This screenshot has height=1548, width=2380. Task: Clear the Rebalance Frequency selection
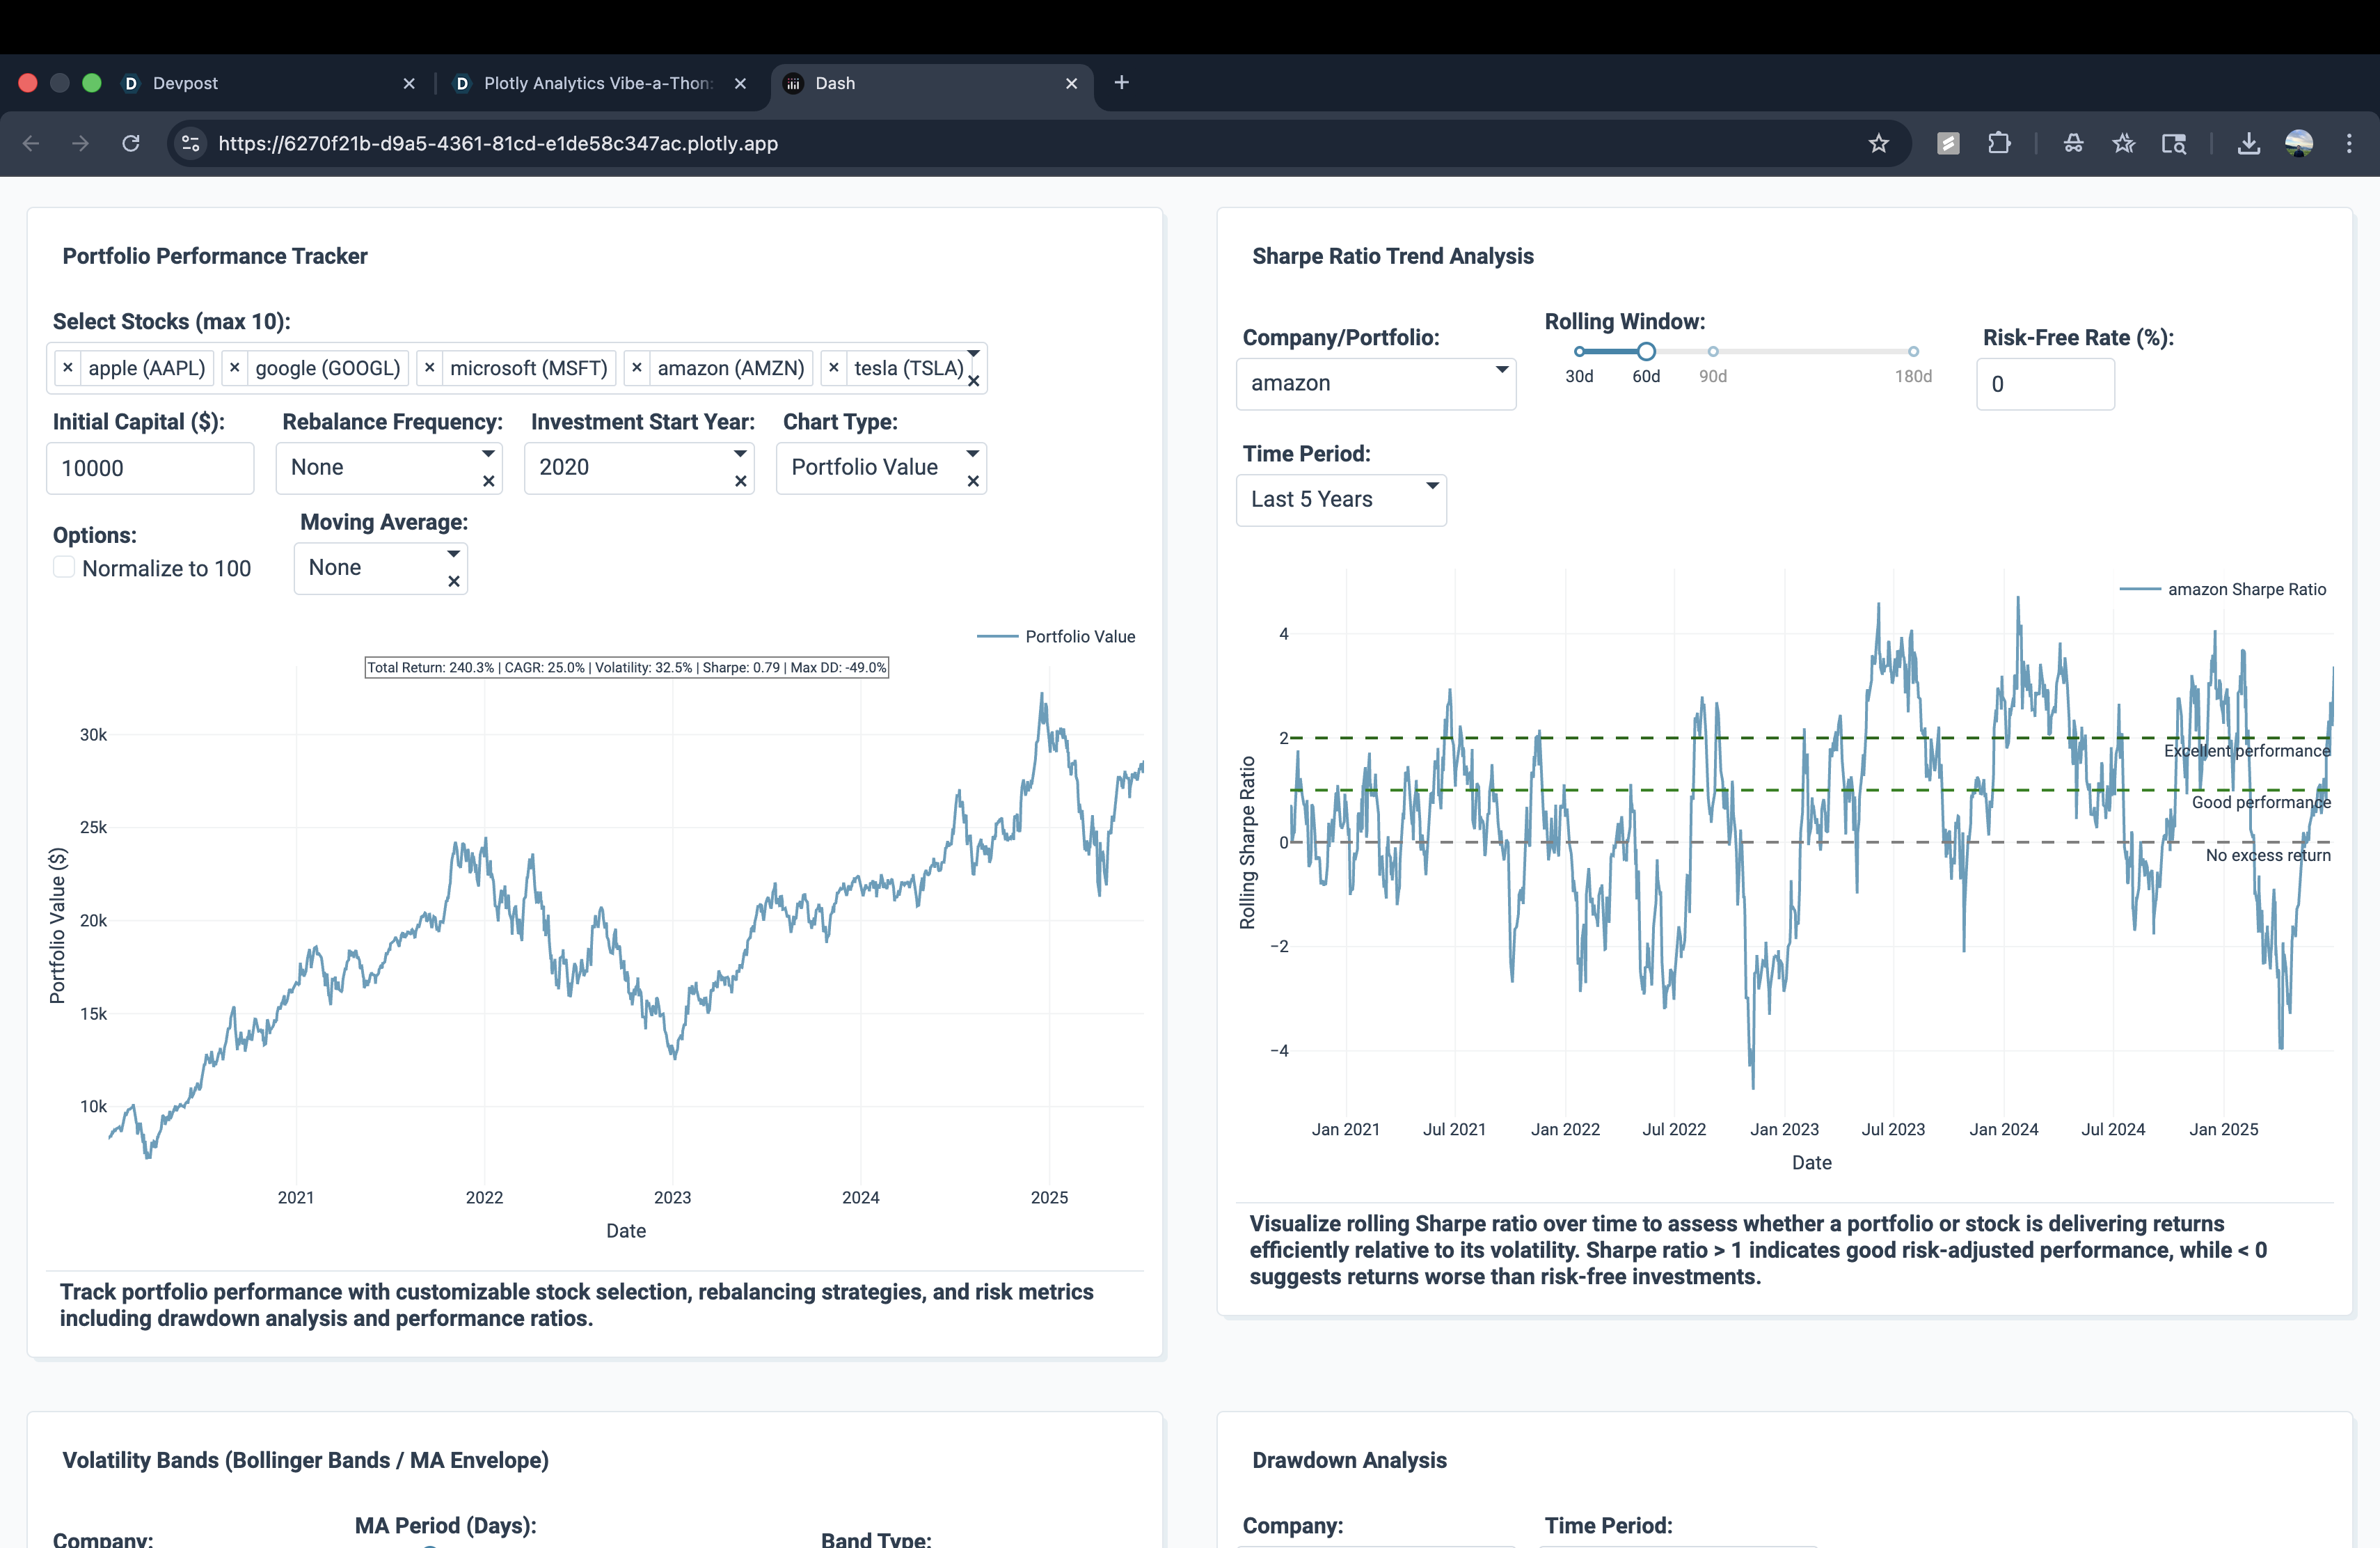489,481
